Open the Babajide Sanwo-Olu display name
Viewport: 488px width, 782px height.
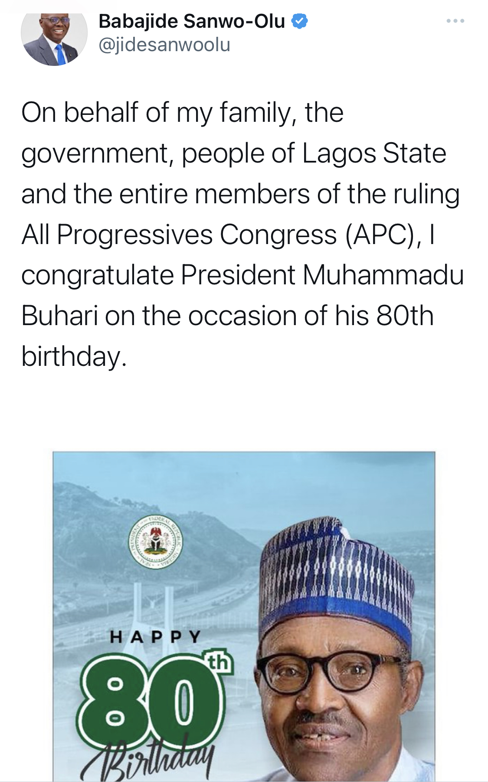point(192,21)
